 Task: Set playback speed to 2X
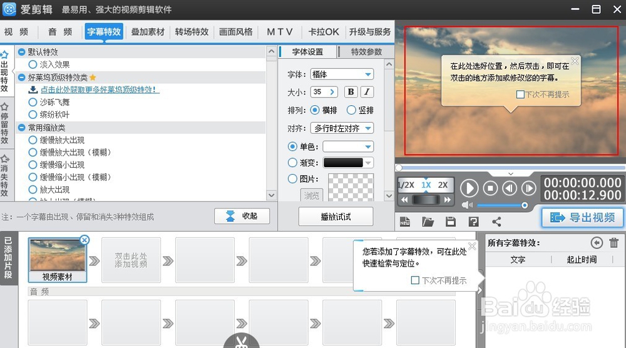click(443, 185)
